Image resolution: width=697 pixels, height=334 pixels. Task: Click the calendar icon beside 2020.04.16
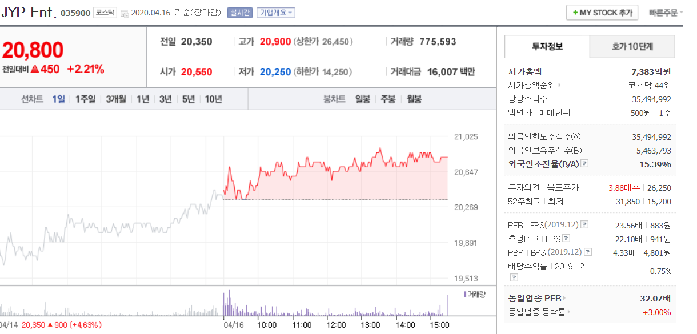[x=125, y=13]
